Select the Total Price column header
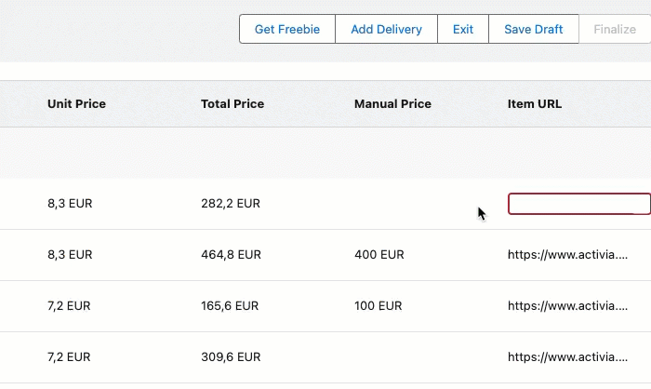Image resolution: width=651 pixels, height=389 pixels. click(x=232, y=104)
